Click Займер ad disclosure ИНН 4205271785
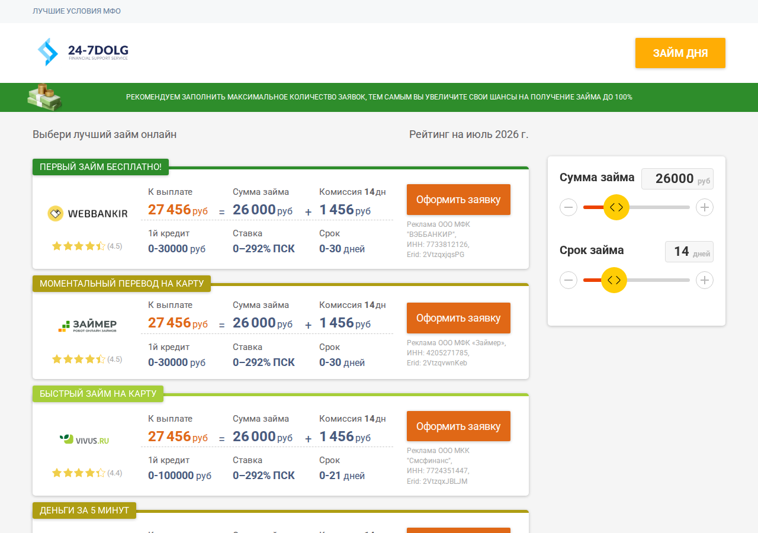 click(438, 353)
